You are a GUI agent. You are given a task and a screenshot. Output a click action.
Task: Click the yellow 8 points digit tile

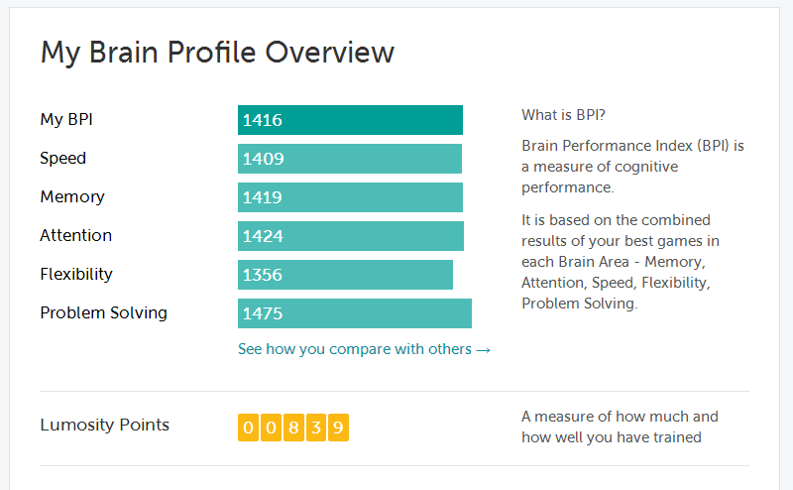click(293, 428)
